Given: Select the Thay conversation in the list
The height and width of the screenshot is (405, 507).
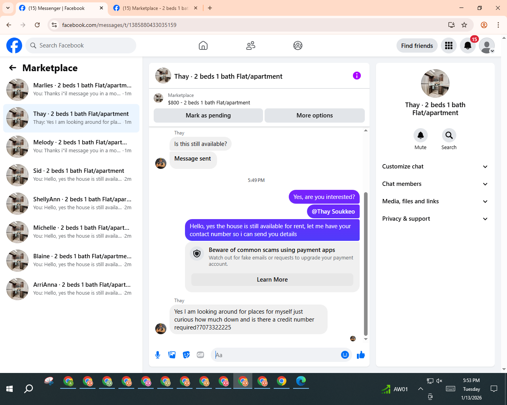Looking at the screenshot, I should click(71, 118).
